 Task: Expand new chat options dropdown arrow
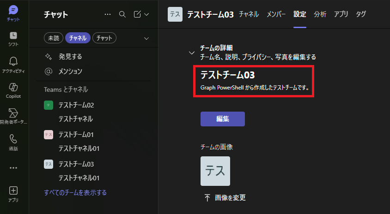tap(146, 14)
